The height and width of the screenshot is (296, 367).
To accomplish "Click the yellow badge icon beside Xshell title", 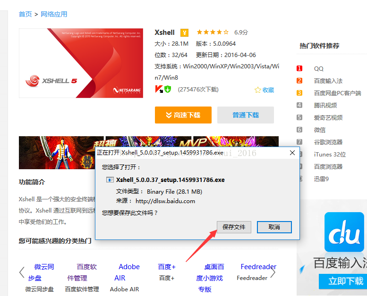I will (x=184, y=33).
